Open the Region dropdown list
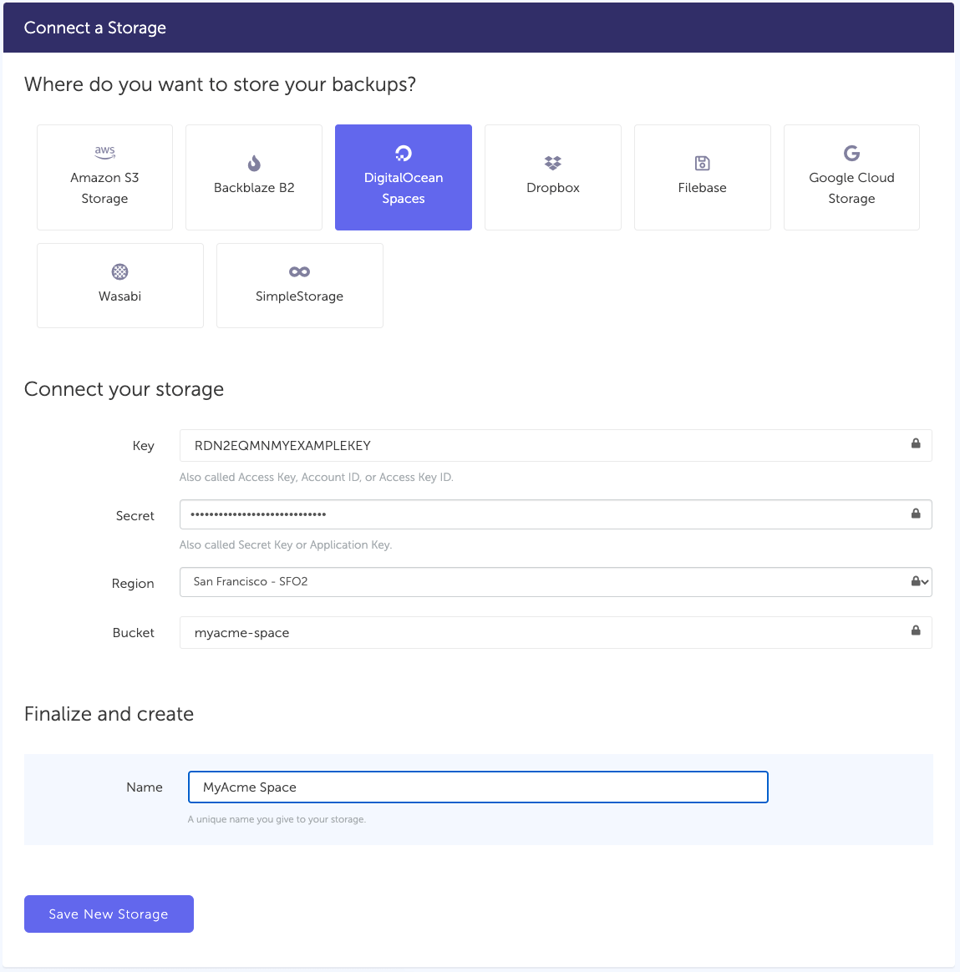Image resolution: width=960 pixels, height=972 pixels. pyautogui.click(x=543, y=582)
